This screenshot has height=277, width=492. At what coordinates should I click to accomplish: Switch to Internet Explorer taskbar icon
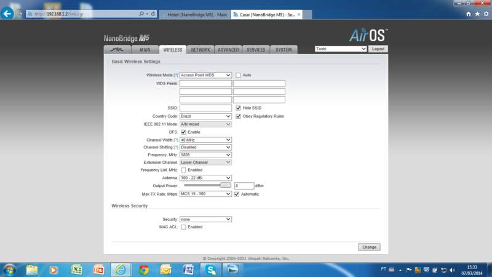coord(121,270)
